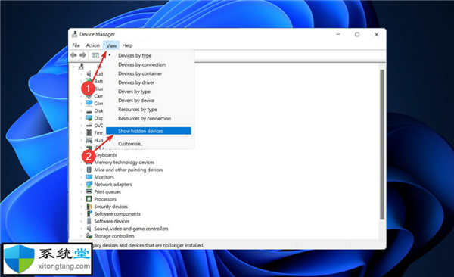Click the Processors chip icon
This screenshot has height=277, width=454.
pos(89,199)
